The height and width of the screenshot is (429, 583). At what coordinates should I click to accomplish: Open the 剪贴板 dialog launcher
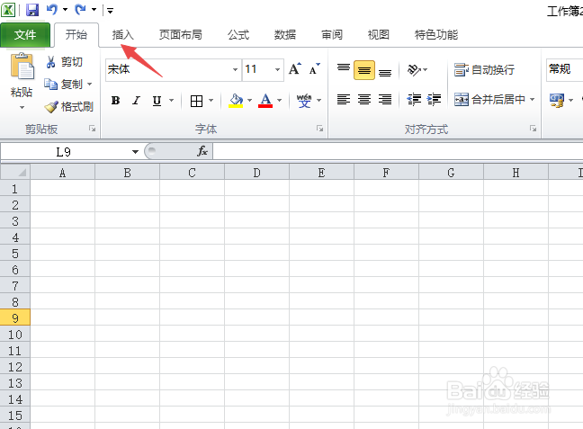click(x=92, y=129)
